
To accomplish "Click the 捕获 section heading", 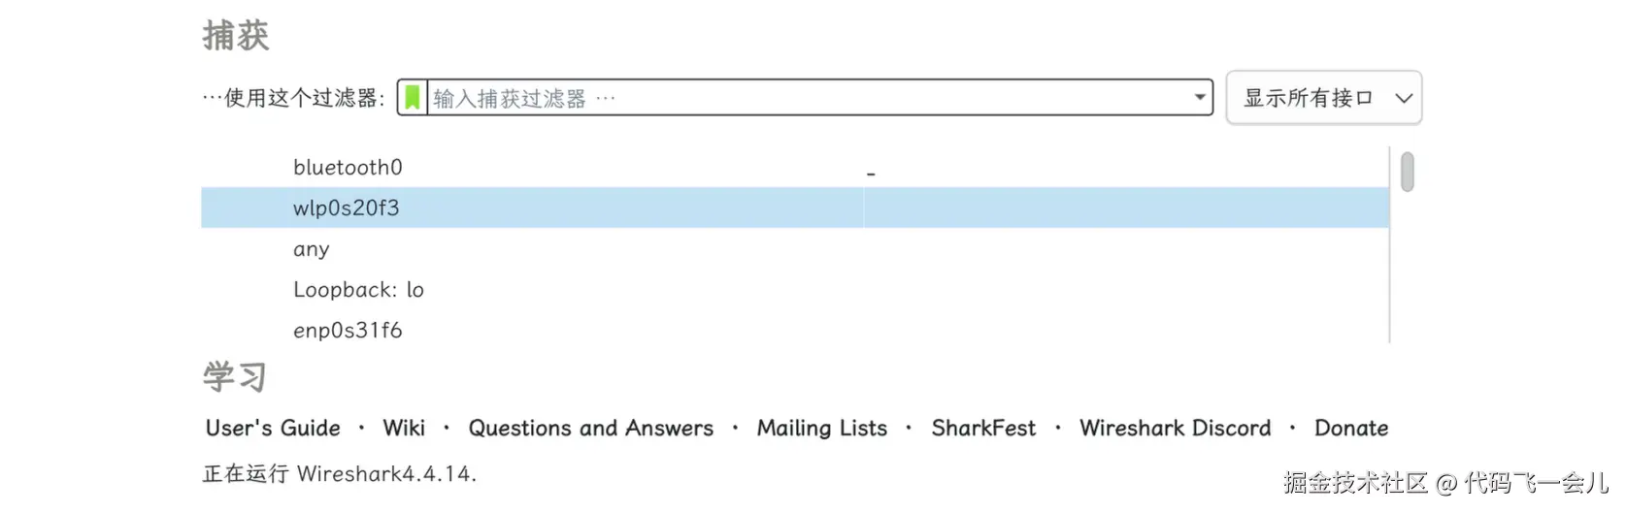I will (236, 36).
